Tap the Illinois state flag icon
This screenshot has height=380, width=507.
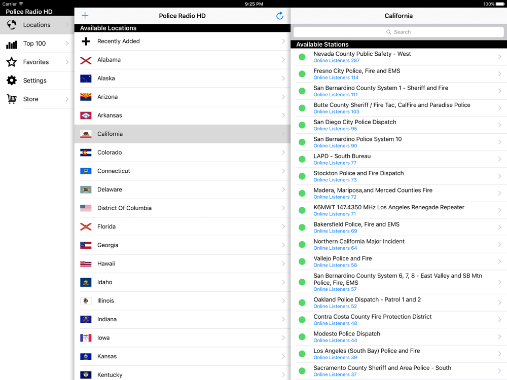tap(86, 301)
